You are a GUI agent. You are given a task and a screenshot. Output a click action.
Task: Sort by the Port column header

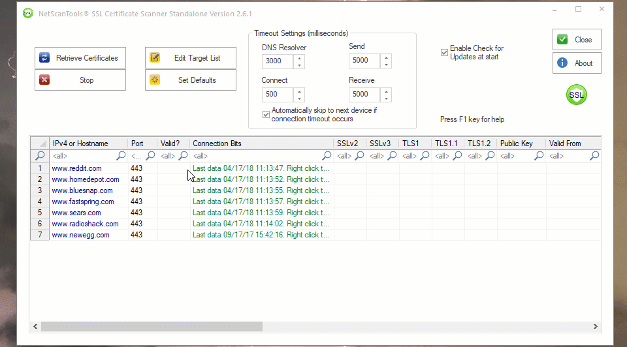point(142,143)
